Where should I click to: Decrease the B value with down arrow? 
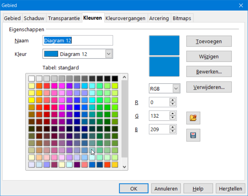[172, 131]
